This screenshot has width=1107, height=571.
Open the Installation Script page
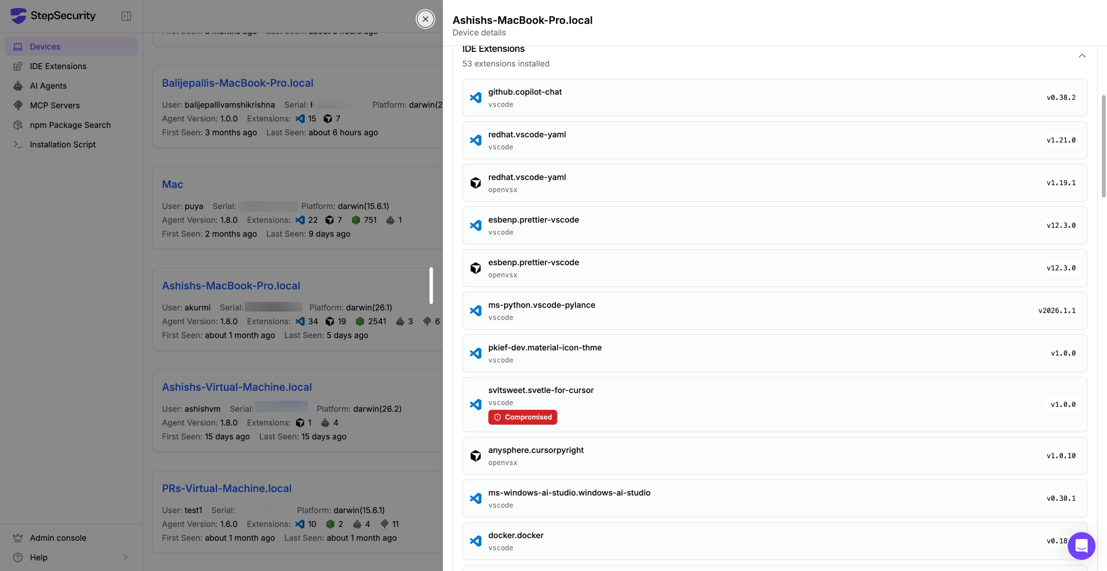(x=63, y=145)
